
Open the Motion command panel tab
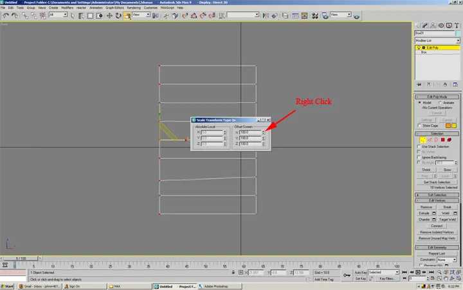point(441,26)
